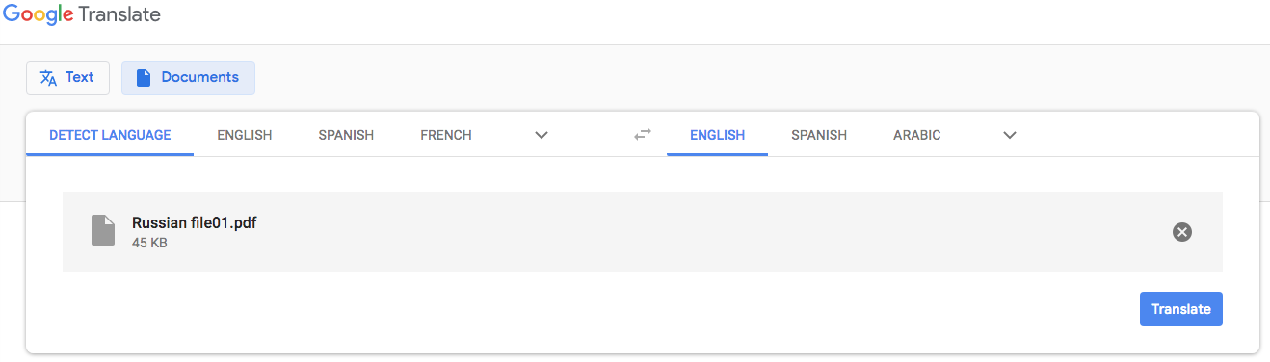
Task: Select English as target language
Action: coord(717,135)
